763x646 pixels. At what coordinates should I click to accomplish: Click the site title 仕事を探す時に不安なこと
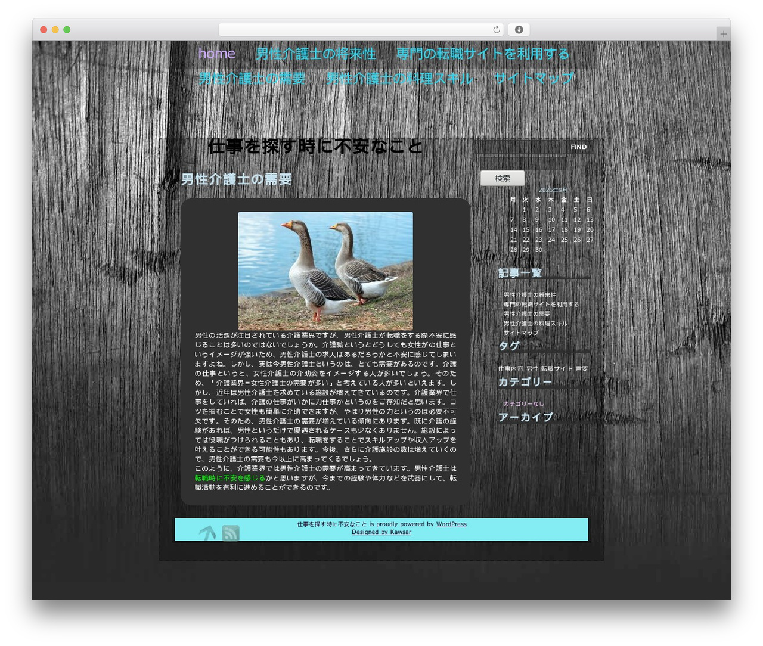316,147
